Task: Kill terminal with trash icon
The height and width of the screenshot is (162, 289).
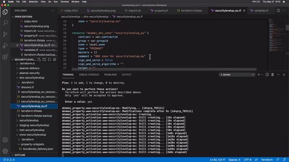Action: pos(273,75)
